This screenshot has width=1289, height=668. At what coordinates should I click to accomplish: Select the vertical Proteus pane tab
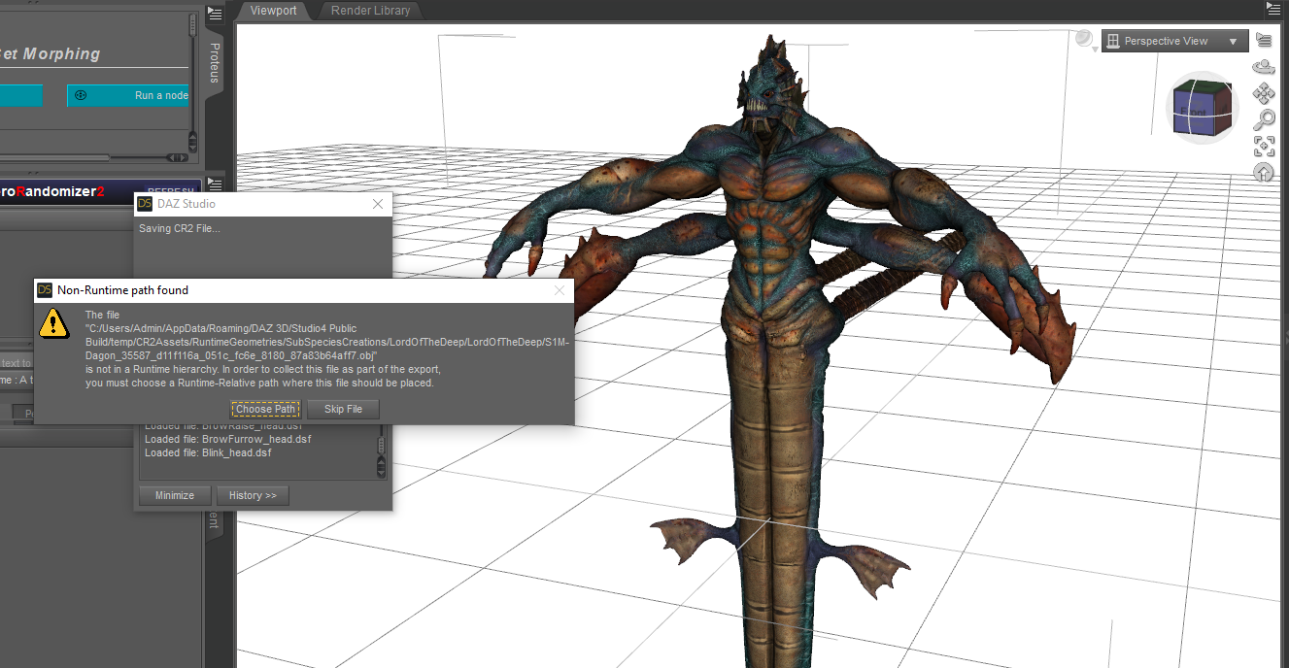click(x=216, y=62)
